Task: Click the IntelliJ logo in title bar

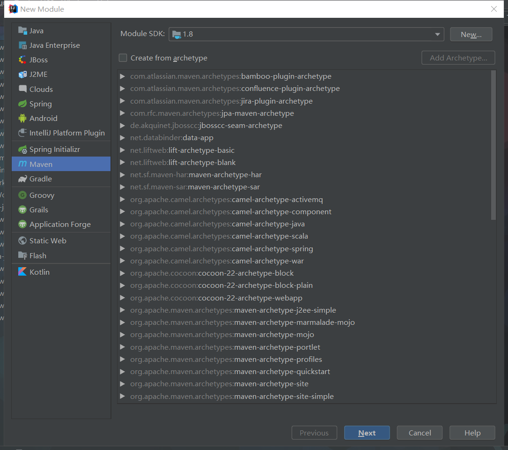Action: click(13, 9)
